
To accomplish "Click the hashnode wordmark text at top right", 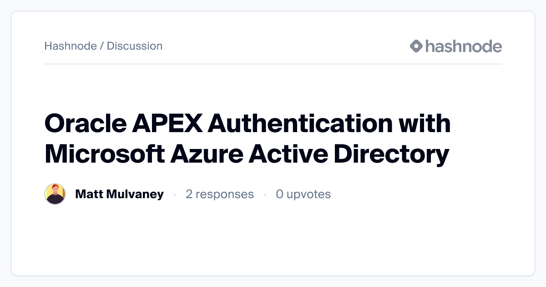I will (x=463, y=46).
